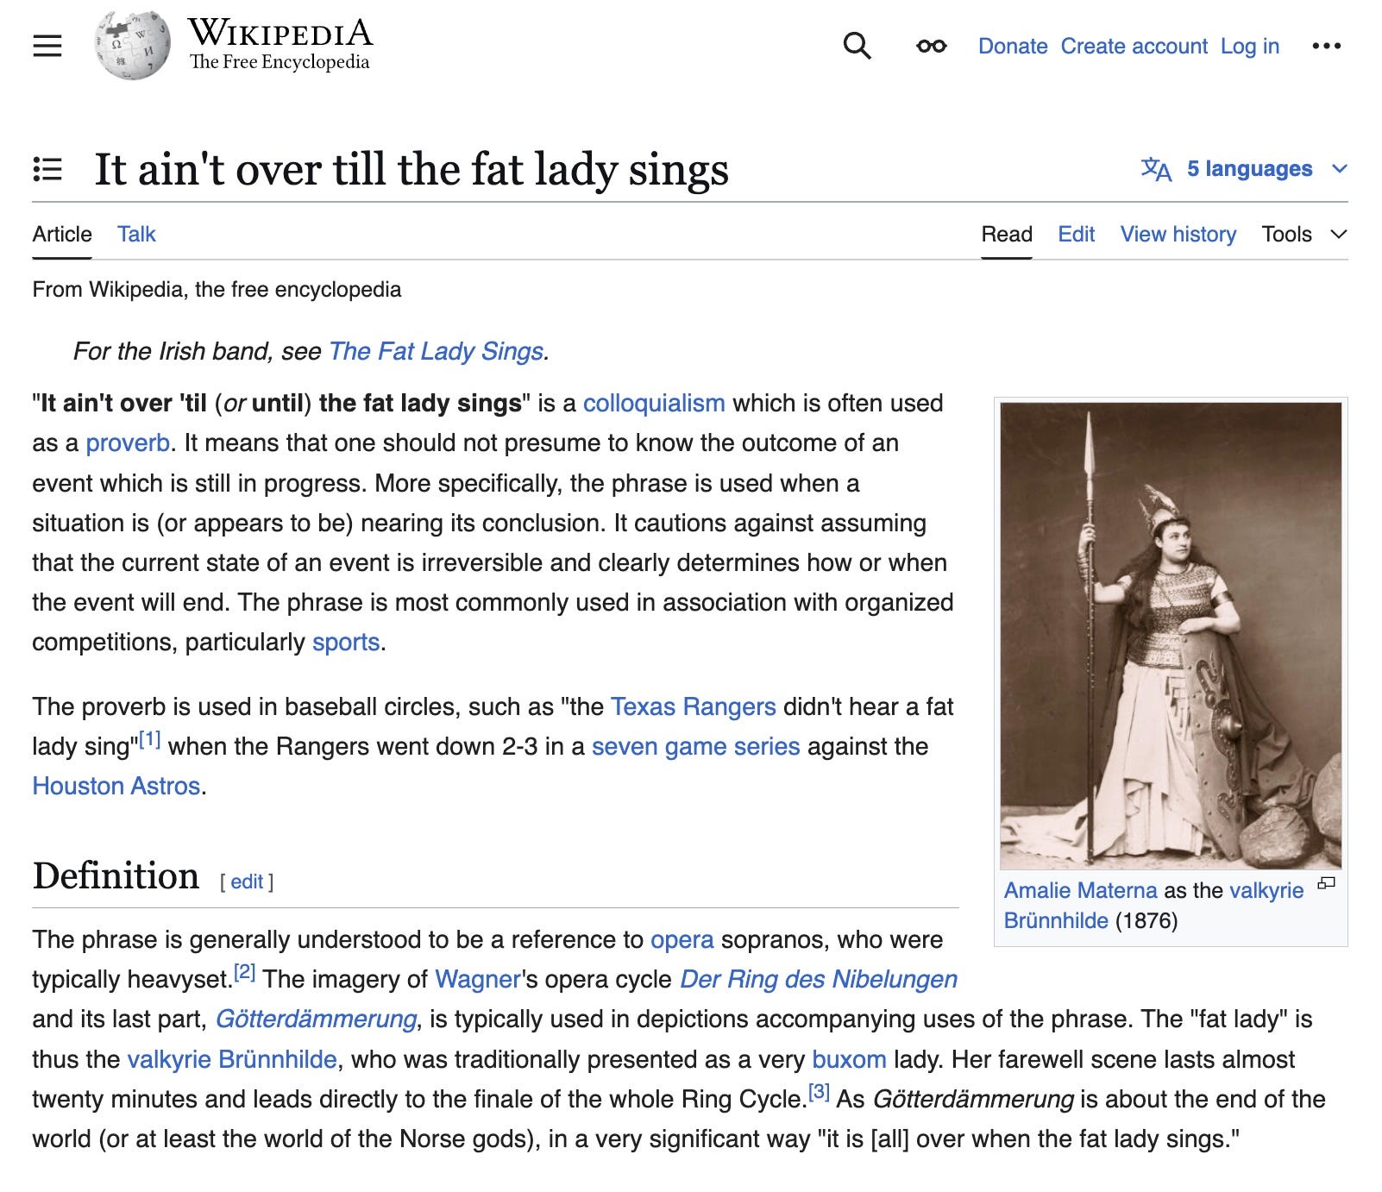
Task: Enlarge the image using the caption icon
Action: [1327, 883]
